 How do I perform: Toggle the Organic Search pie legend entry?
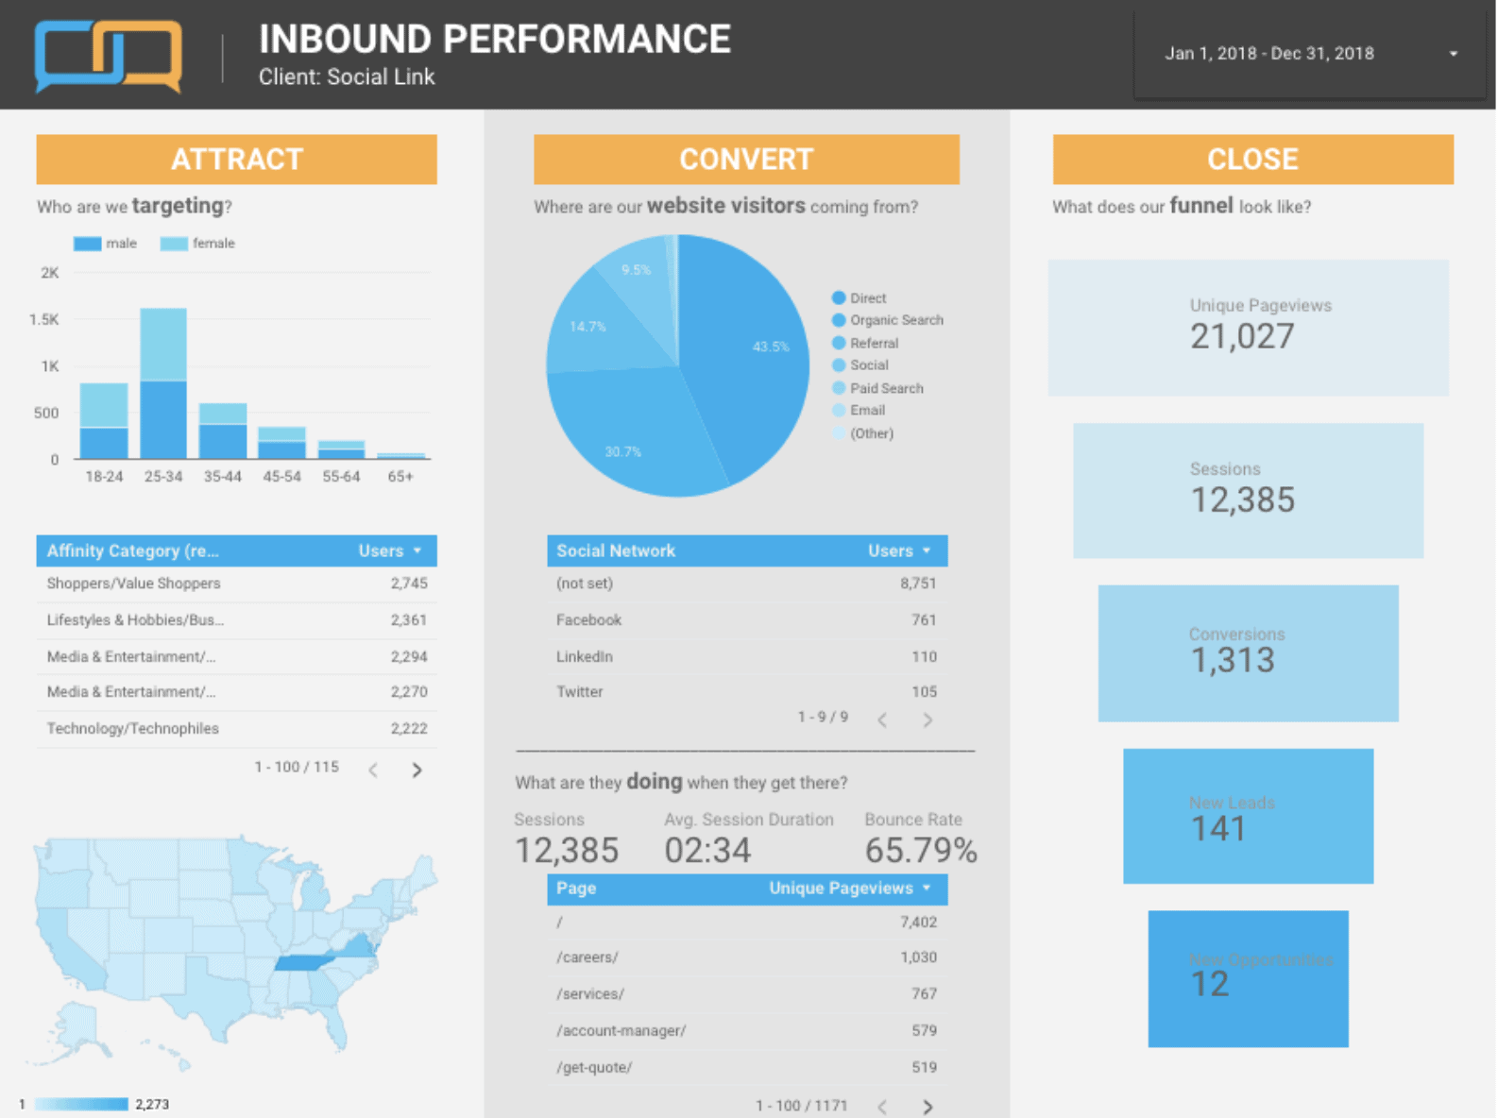tap(887, 320)
